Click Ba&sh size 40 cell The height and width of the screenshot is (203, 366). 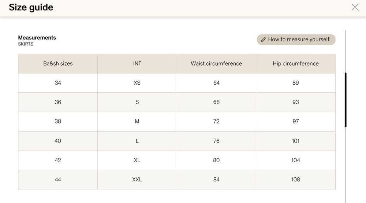(x=58, y=141)
